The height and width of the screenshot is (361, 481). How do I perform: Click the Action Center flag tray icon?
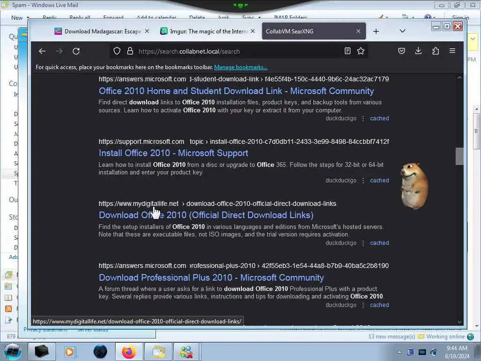coord(411,352)
